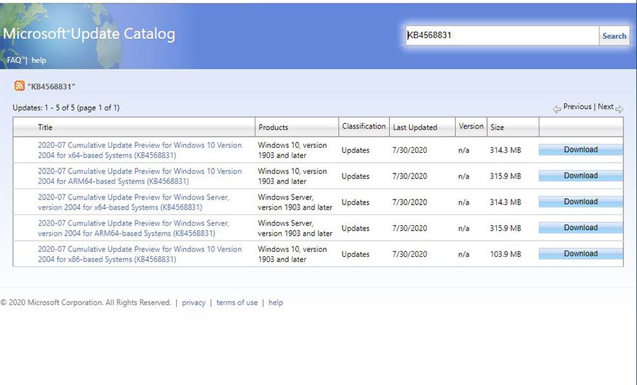
Task: Download Windows 10 x86-based update
Action: pyautogui.click(x=580, y=254)
